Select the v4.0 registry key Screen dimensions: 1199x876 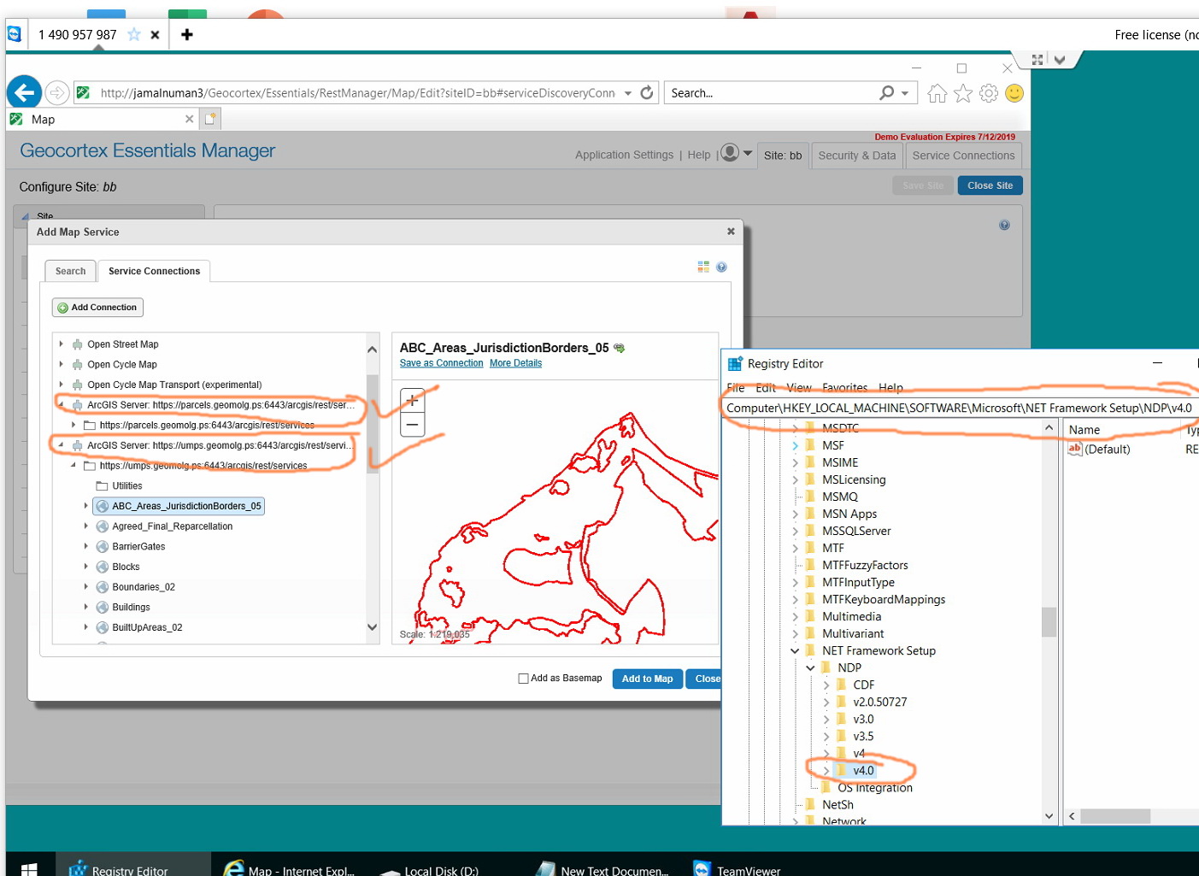(x=863, y=771)
